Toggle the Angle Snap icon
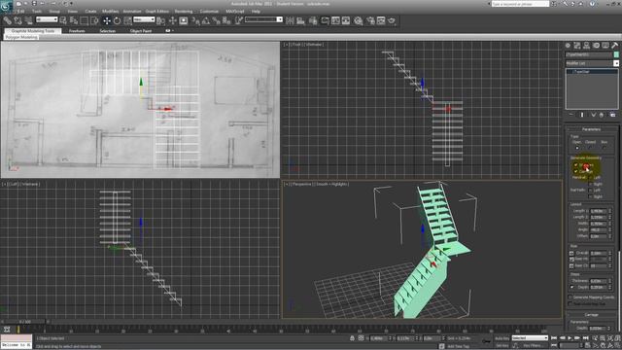The image size is (622, 350). point(205,20)
